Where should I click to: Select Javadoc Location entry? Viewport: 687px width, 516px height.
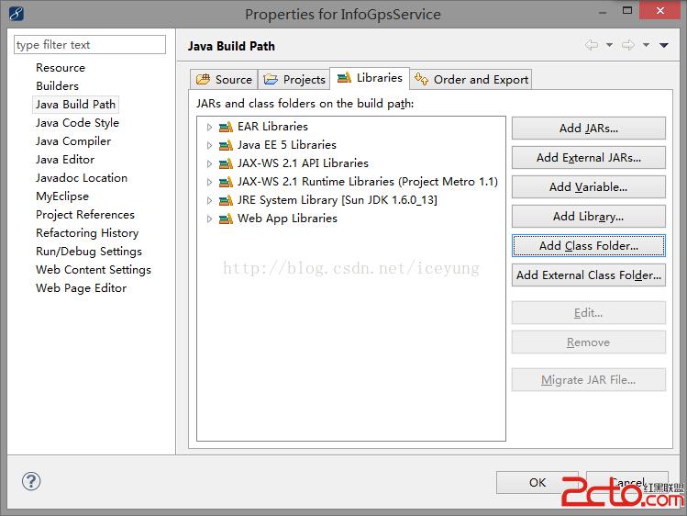point(82,178)
